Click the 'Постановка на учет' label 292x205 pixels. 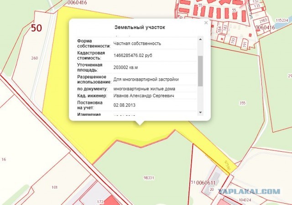(x=90, y=105)
